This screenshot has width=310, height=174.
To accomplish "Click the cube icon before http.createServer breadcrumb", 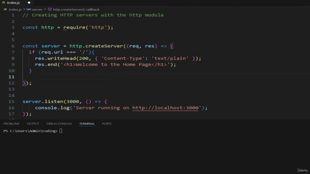I will [49, 9].
